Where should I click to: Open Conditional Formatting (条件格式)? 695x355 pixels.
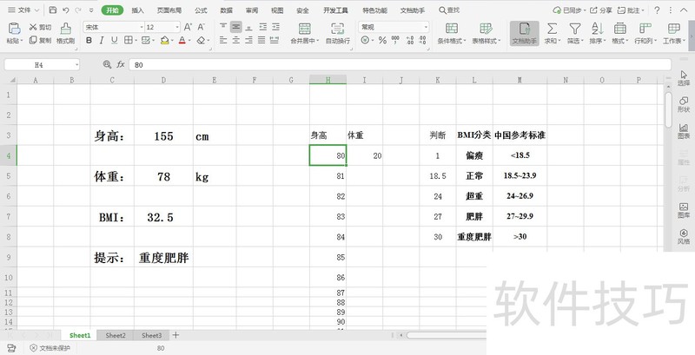(451, 32)
